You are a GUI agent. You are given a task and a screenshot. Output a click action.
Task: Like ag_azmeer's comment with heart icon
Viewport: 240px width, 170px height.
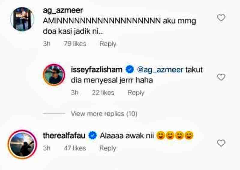pyautogui.click(x=221, y=18)
